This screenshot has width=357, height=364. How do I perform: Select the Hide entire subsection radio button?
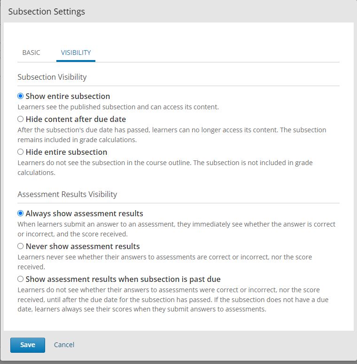21,152
